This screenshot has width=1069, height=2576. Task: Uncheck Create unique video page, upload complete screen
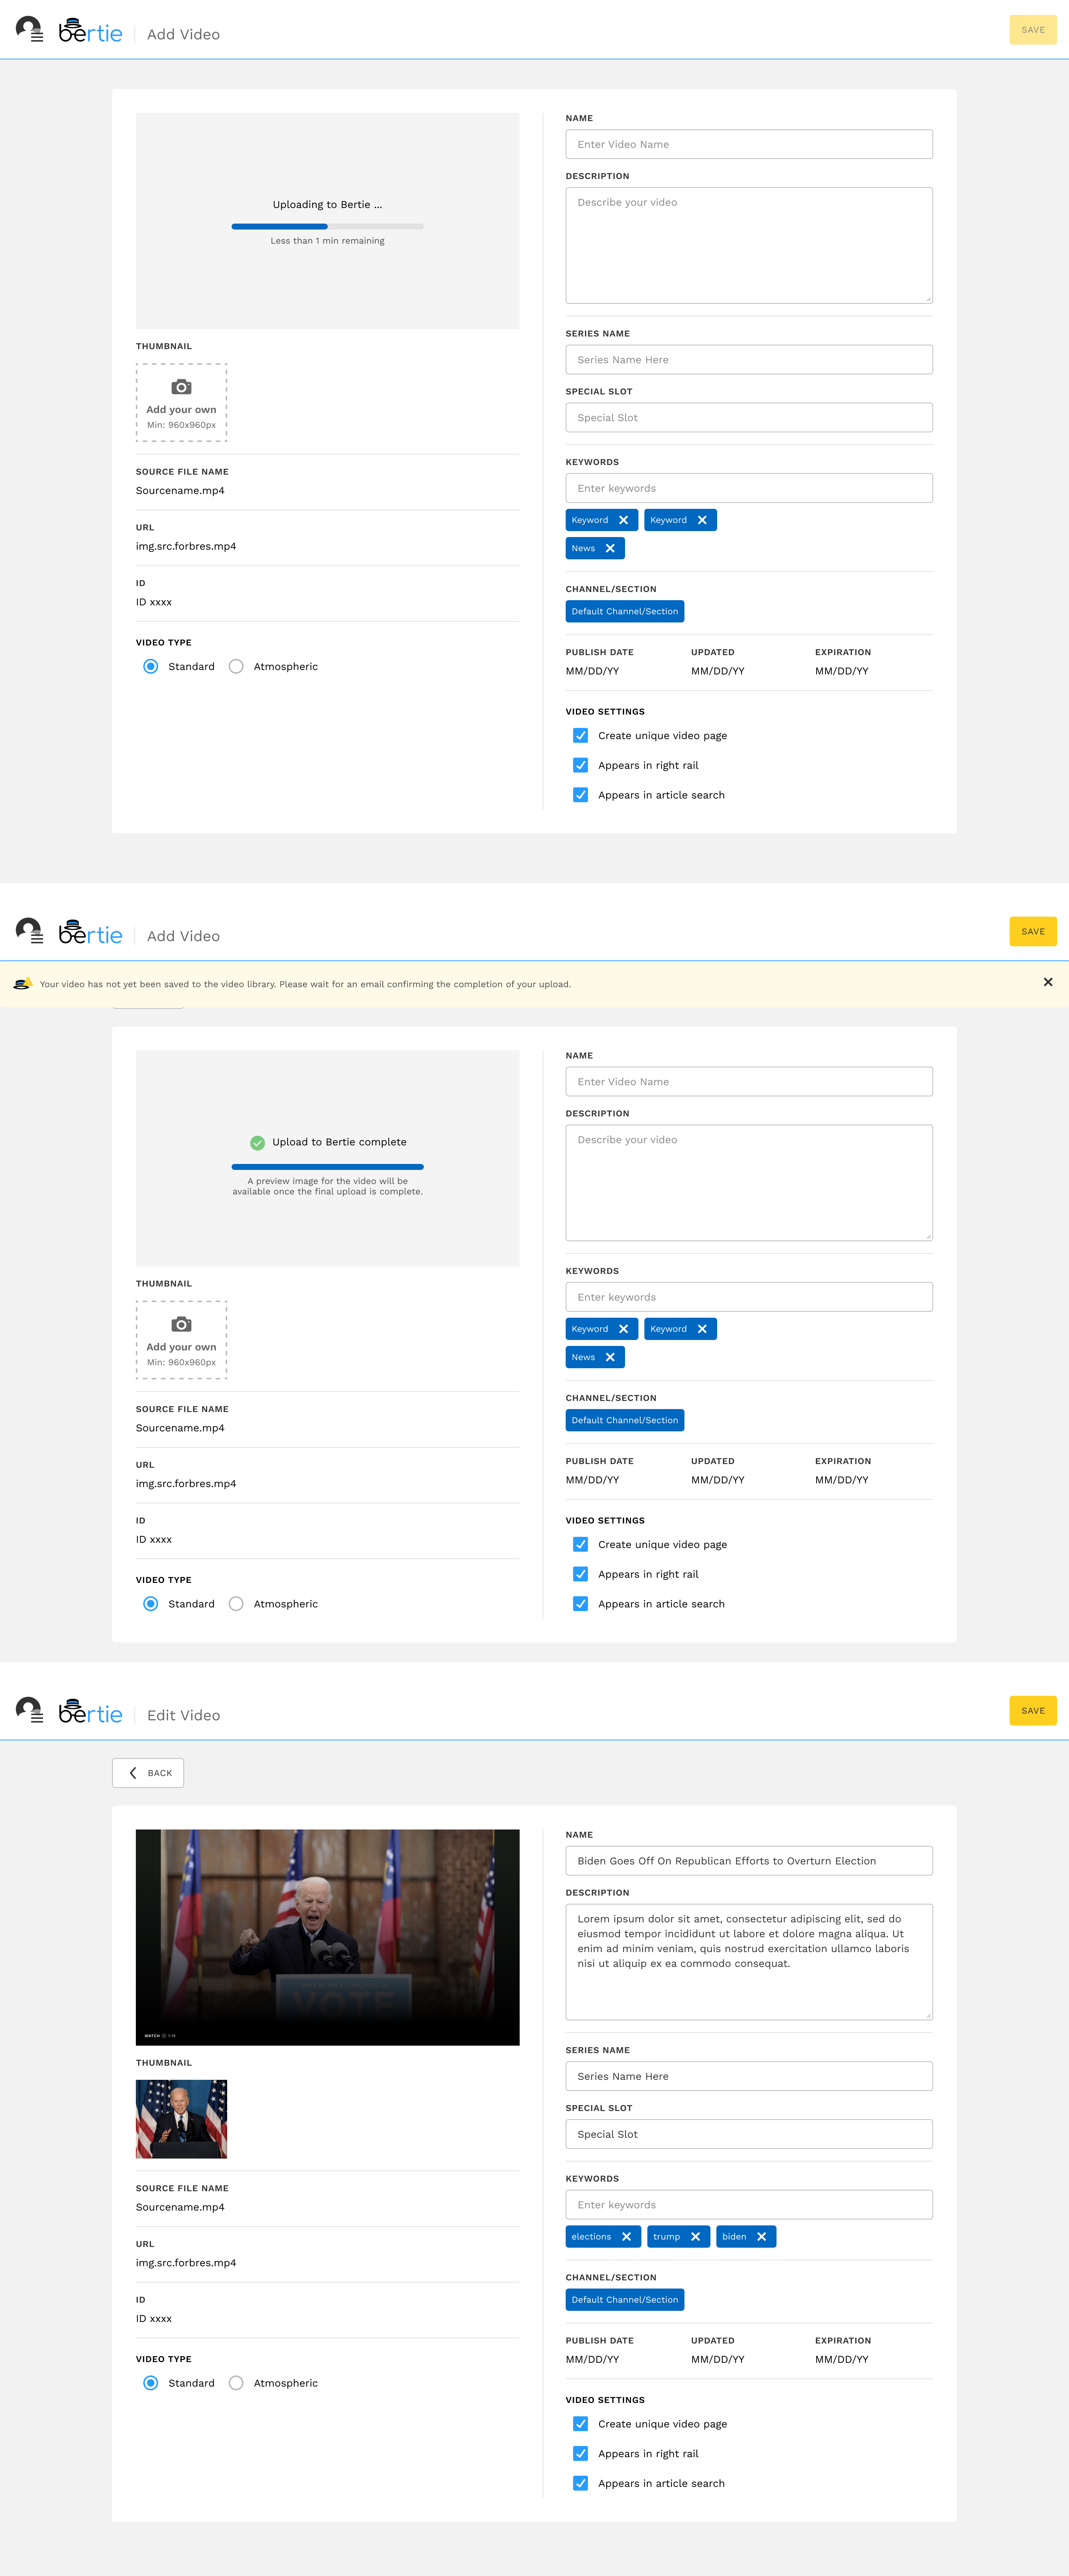point(581,1544)
